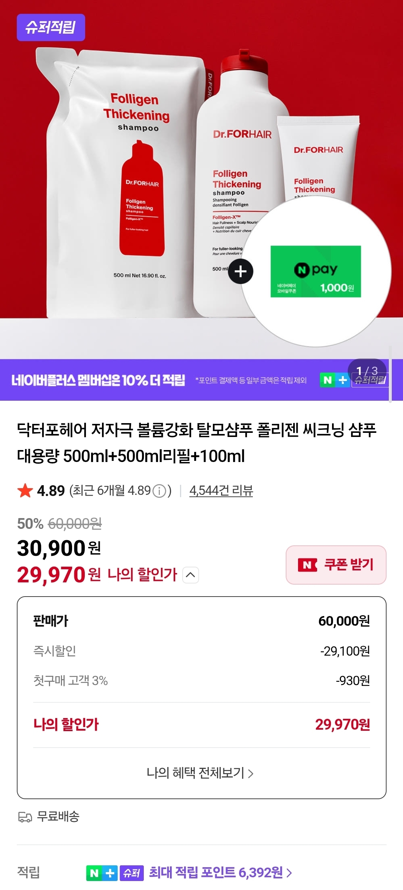Image resolution: width=403 pixels, height=890 pixels.
Task: Tap the 1/3 image page indicator
Action: tap(368, 371)
